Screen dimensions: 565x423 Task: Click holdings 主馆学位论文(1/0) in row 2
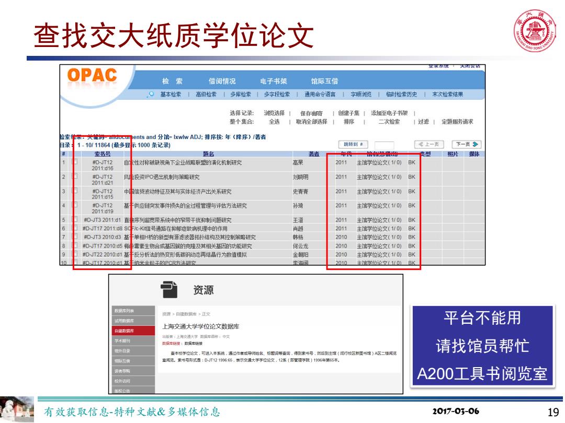379,177
